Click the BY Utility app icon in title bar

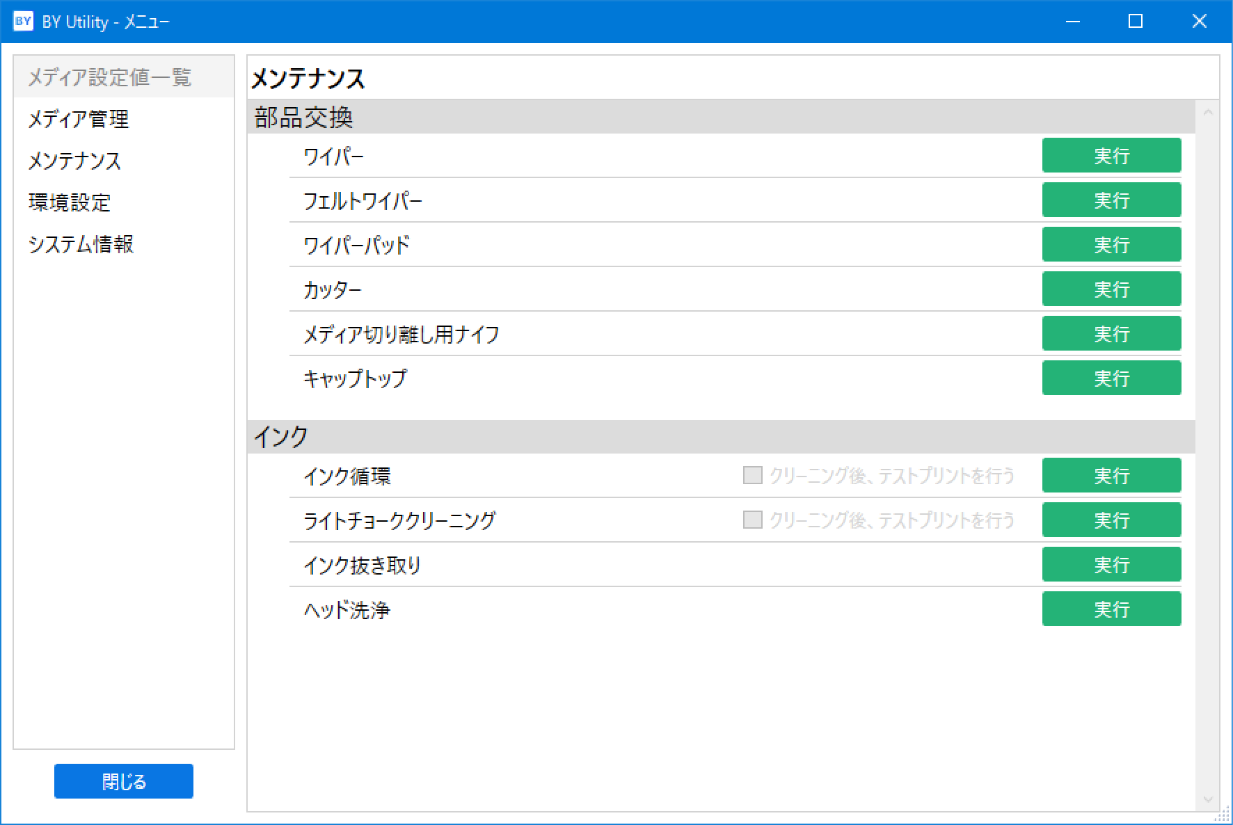[x=23, y=21]
